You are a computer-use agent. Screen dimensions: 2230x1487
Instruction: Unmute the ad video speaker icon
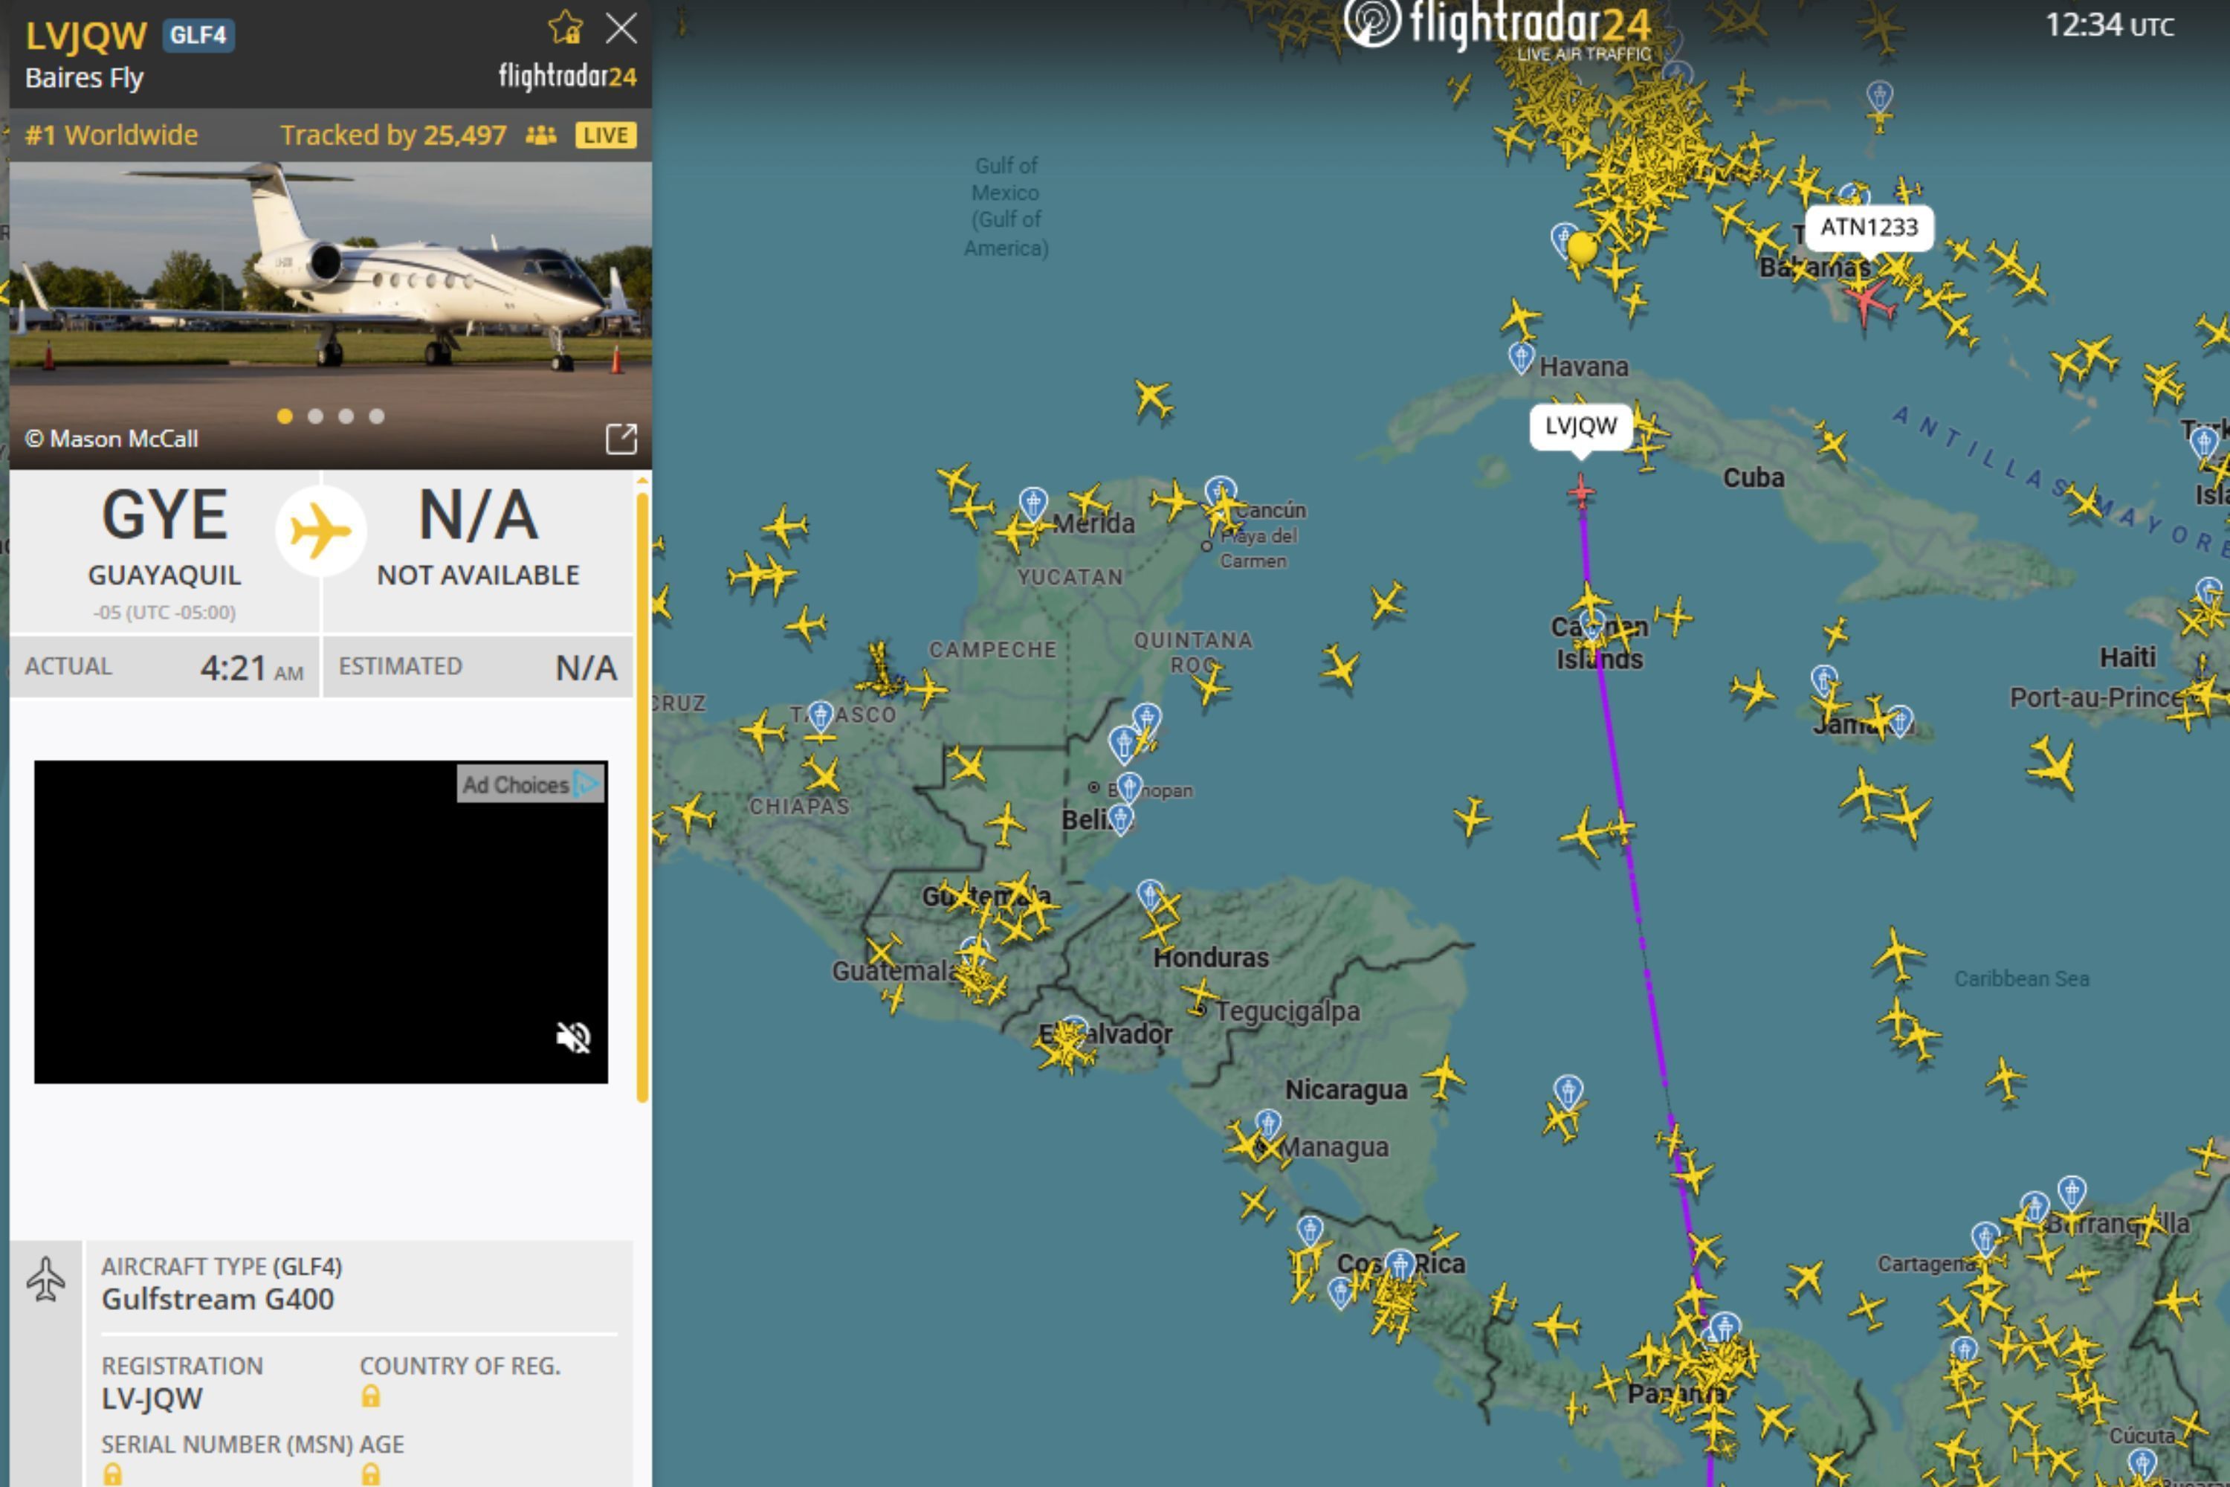click(x=574, y=1037)
